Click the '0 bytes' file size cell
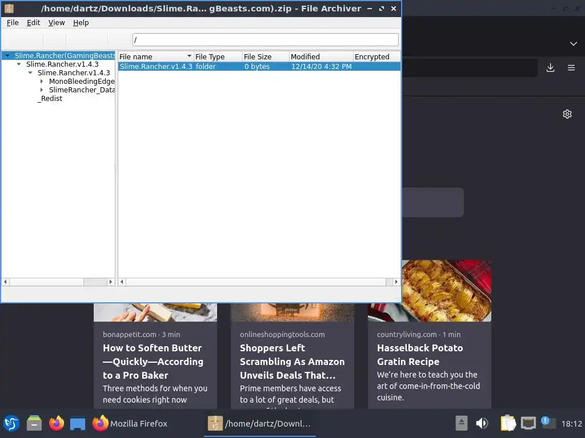The width and height of the screenshot is (585, 438). click(x=257, y=66)
